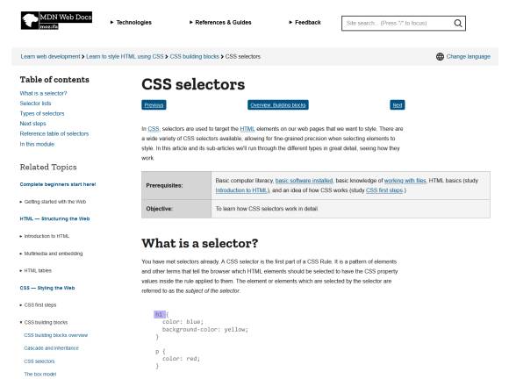Open Reference table of selectors link
Image resolution: width=509 pixels, height=379 pixels.
54,133
